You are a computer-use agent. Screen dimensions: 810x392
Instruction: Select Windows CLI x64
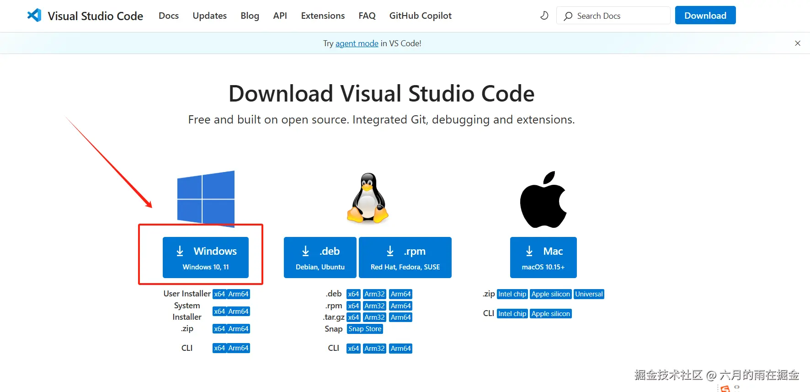point(219,348)
